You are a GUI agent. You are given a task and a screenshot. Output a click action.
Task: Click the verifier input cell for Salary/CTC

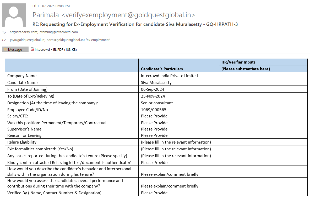[263, 116]
